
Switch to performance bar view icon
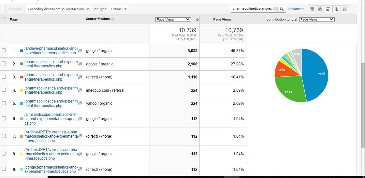tap(328, 9)
